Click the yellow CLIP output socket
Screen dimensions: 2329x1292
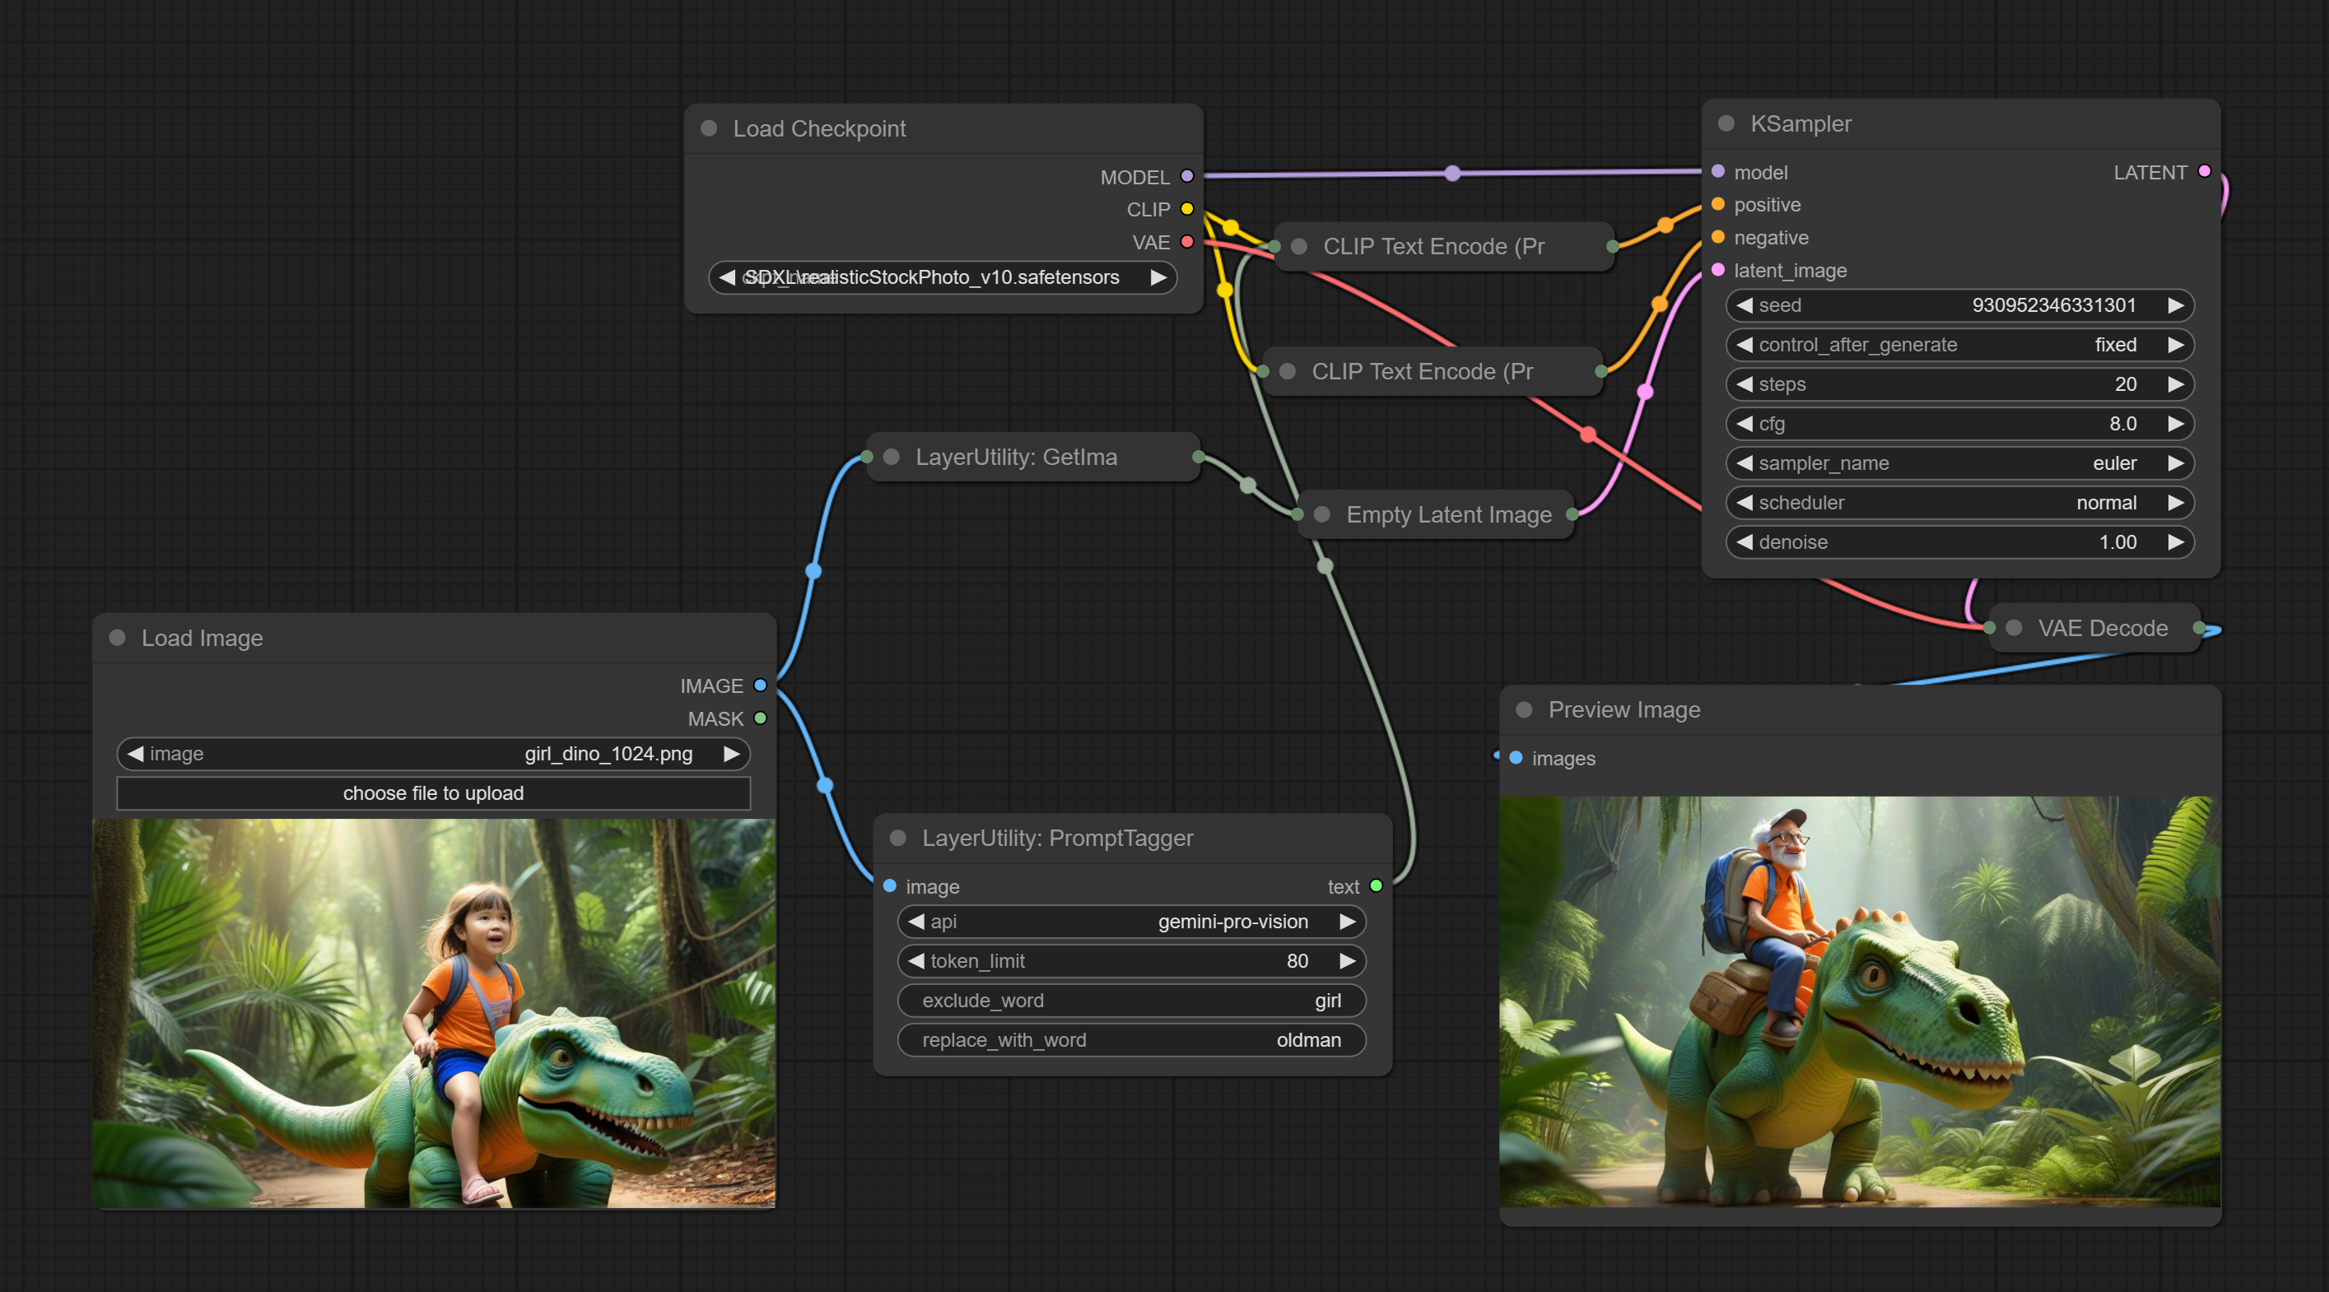[x=1187, y=209]
